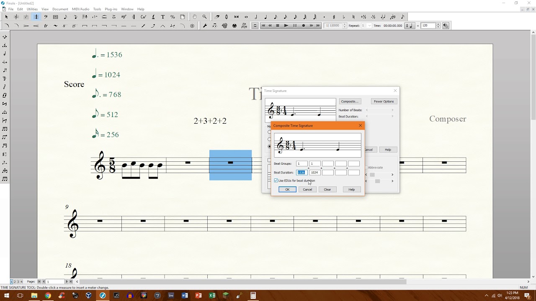The height and width of the screenshot is (301, 536).
Task: Select the Articulation tool
Action: [114, 17]
